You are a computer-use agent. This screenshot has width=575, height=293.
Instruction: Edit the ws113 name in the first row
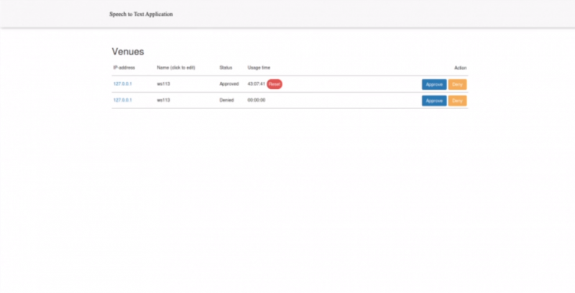[x=163, y=84]
